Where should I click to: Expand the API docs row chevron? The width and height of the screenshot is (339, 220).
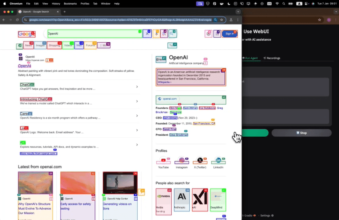coord(137,144)
